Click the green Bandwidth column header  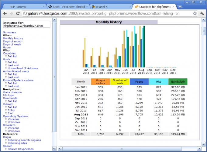(178, 82)
